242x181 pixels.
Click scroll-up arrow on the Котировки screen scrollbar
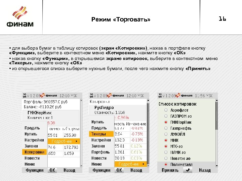pyautogui.click(x=148, y=100)
